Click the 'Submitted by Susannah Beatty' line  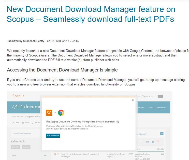tap(42, 41)
